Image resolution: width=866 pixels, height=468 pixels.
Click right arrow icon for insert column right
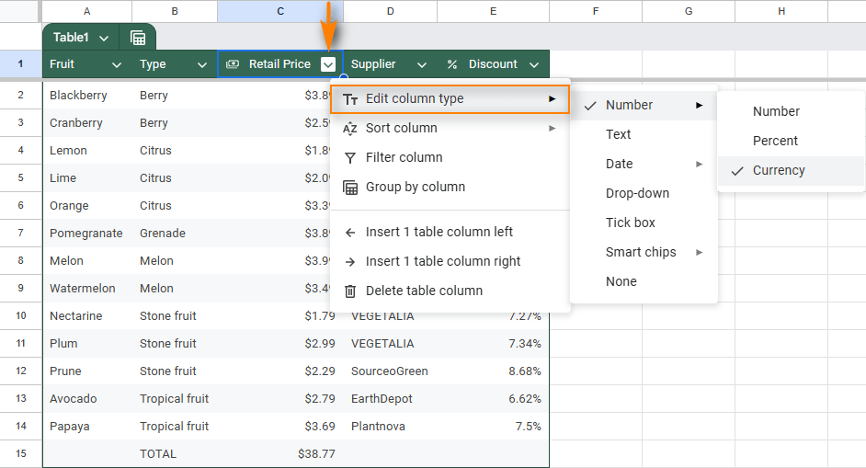(x=349, y=262)
